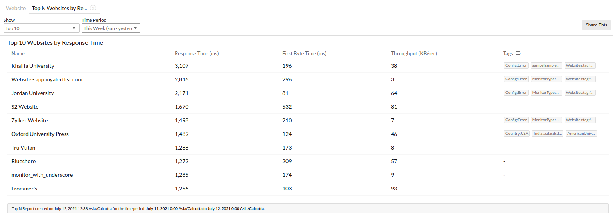
Task: Click Config:Error tag for app.myalertlist.com
Action: [x=516, y=79]
